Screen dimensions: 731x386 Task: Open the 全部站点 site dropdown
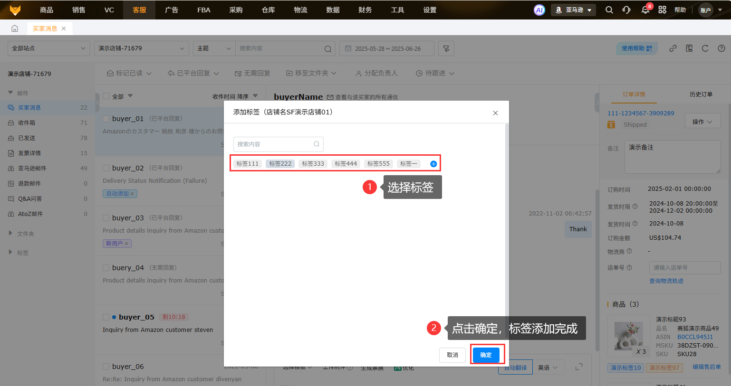coord(48,48)
